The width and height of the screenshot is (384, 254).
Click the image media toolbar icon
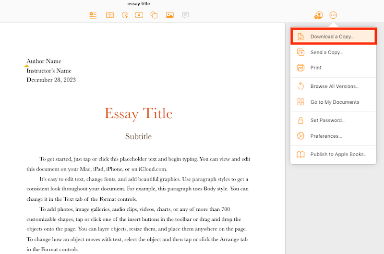pyautogui.click(x=169, y=15)
